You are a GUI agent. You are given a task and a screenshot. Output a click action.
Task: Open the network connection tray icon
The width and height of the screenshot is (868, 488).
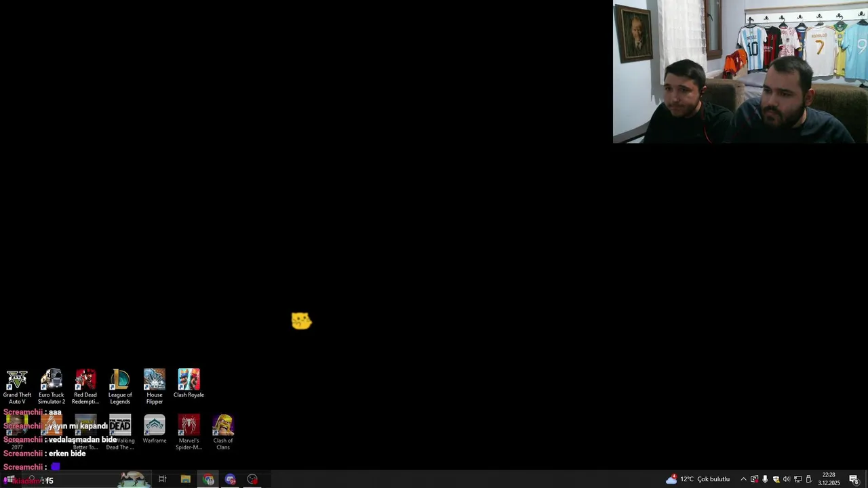797,479
